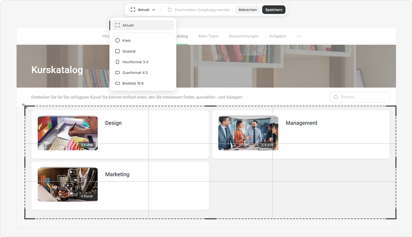The width and height of the screenshot is (412, 237).
Task: Open the Auszeichnungen tab
Action: click(x=244, y=36)
